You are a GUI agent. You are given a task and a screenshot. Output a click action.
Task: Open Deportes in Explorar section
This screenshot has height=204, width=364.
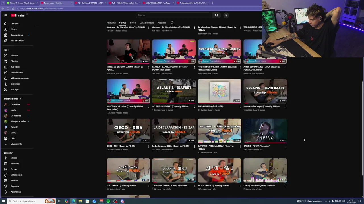pos(16,186)
